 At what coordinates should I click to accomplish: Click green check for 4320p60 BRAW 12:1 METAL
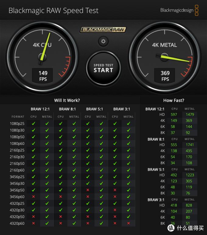point(47,223)
